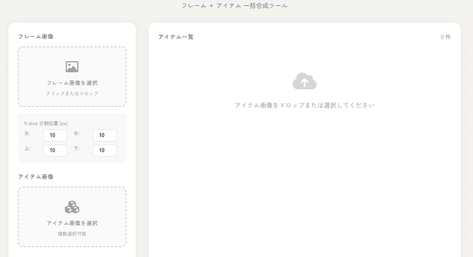This screenshot has width=473, height=257.
Task: Click the 0 件 item counter
Action: click(x=446, y=37)
